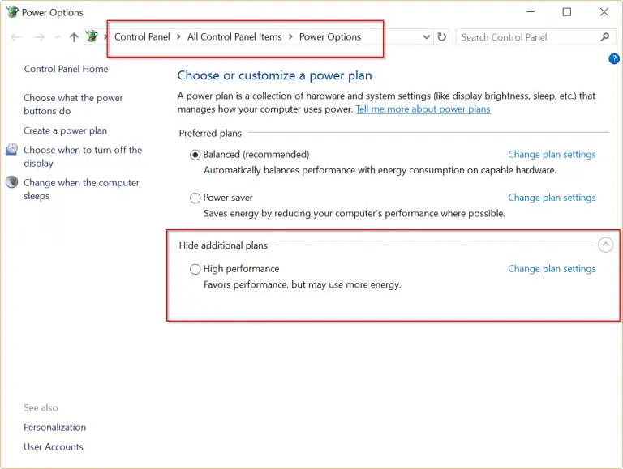Open Personalization under See also
The height and width of the screenshot is (469, 623).
[55, 428]
